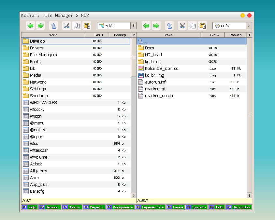Click the right panel paste clipboard icon

pyautogui.click(x=202, y=26)
